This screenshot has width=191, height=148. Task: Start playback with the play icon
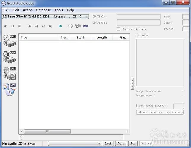6,26
